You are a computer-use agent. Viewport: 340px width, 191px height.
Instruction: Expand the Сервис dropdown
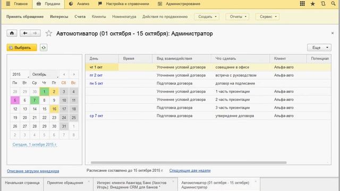[x=267, y=16]
